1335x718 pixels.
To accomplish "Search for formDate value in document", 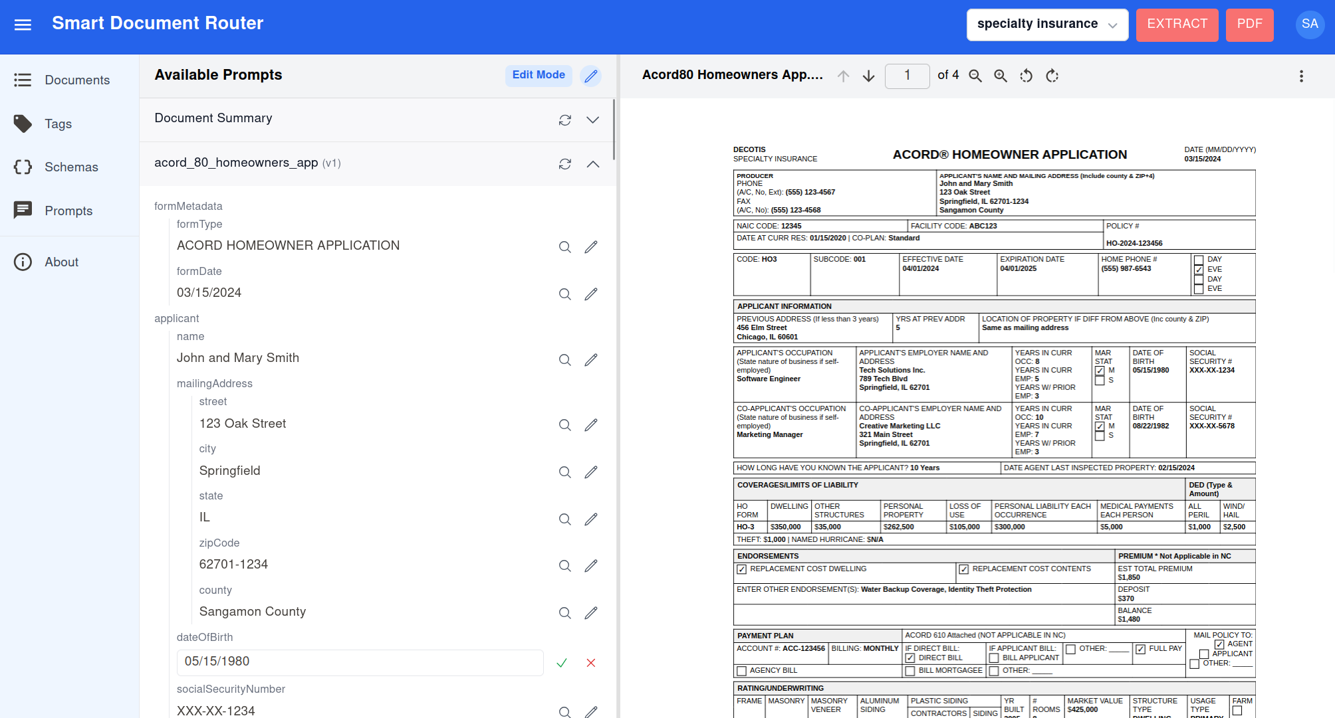I will click(564, 294).
